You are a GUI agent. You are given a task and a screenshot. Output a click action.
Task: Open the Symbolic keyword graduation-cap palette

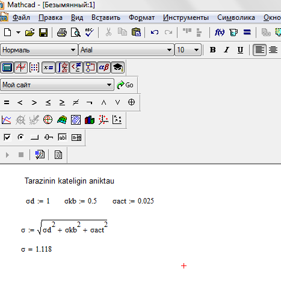coord(118,67)
